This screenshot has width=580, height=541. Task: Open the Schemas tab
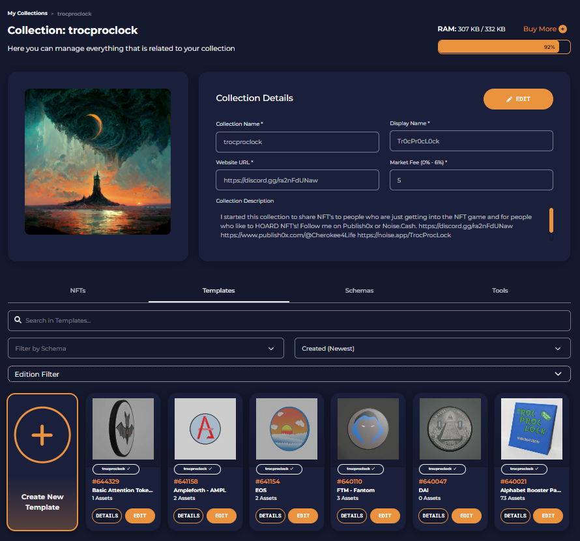click(359, 291)
